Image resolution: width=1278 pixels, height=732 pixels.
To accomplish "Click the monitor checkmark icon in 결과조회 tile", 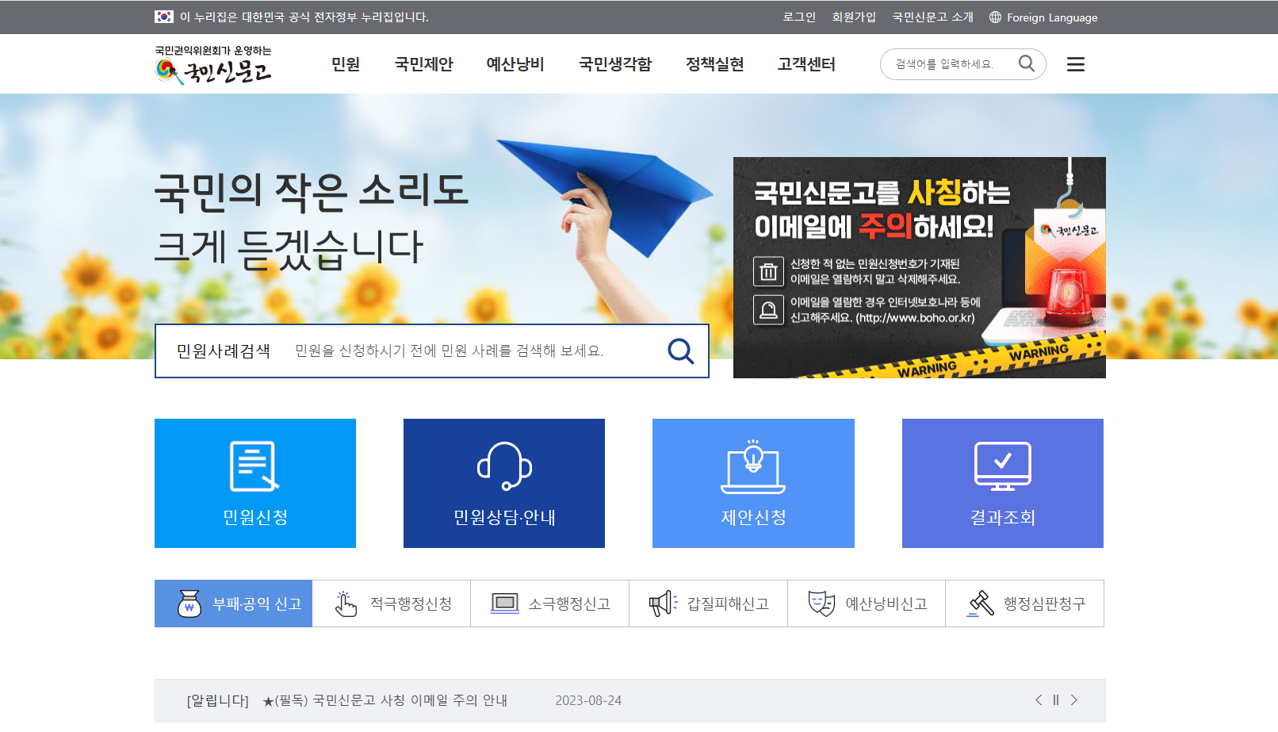I will [x=1003, y=466].
